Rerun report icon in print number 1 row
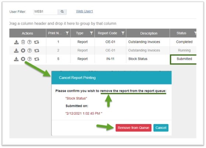The height and width of the screenshot is (148, 206). [36, 42]
